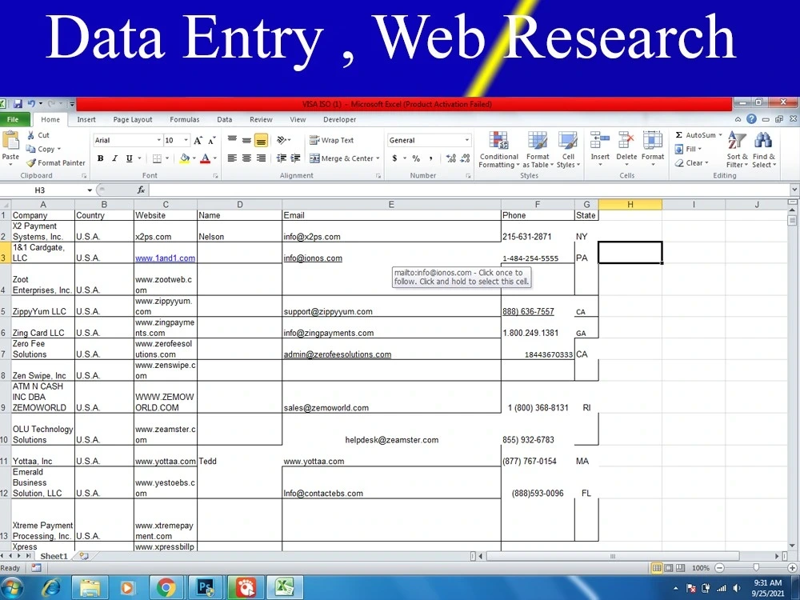800x600 pixels.
Task: Save the workbook from Quick Access
Action: point(18,104)
